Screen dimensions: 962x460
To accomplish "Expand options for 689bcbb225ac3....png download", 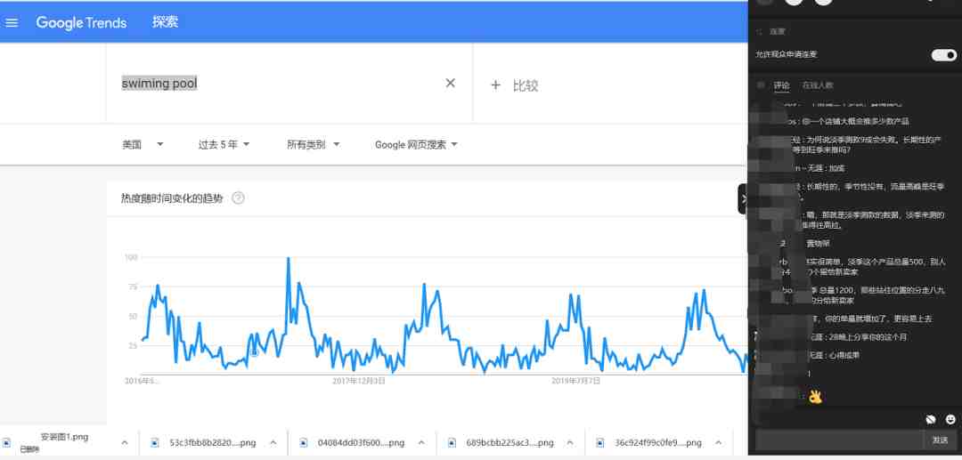I will pos(570,442).
